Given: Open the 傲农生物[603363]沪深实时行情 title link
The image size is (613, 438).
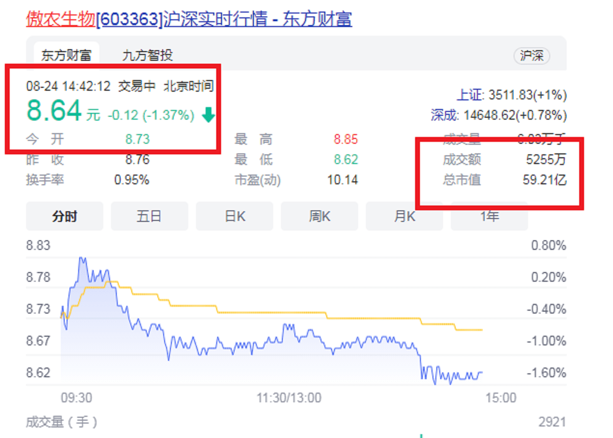Looking at the screenshot, I should tap(189, 19).
